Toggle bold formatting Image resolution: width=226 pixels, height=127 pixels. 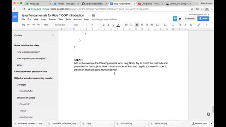[103, 25]
